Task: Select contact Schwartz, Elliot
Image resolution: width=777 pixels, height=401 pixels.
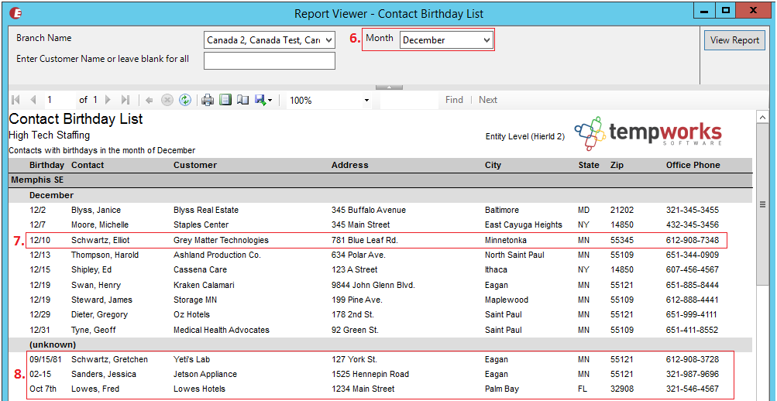Action: tap(101, 240)
